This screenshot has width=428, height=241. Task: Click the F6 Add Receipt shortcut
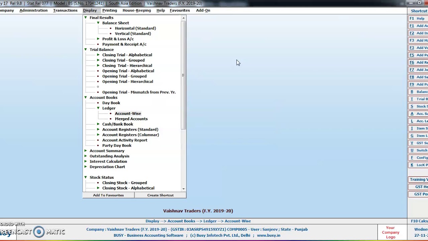418,63
